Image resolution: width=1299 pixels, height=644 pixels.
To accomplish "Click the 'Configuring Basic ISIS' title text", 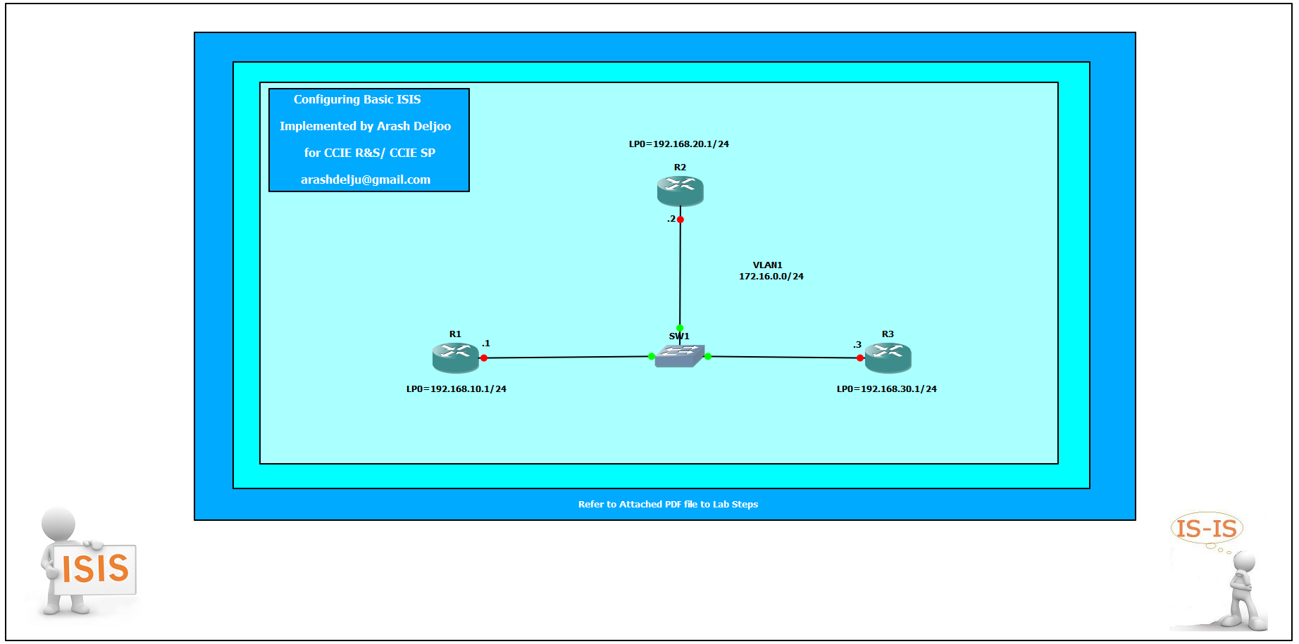I will (x=357, y=99).
